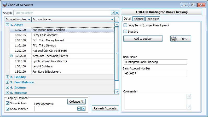Expand the Liability account group
Screen dimensions: 208x117
[x=7, y=77]
